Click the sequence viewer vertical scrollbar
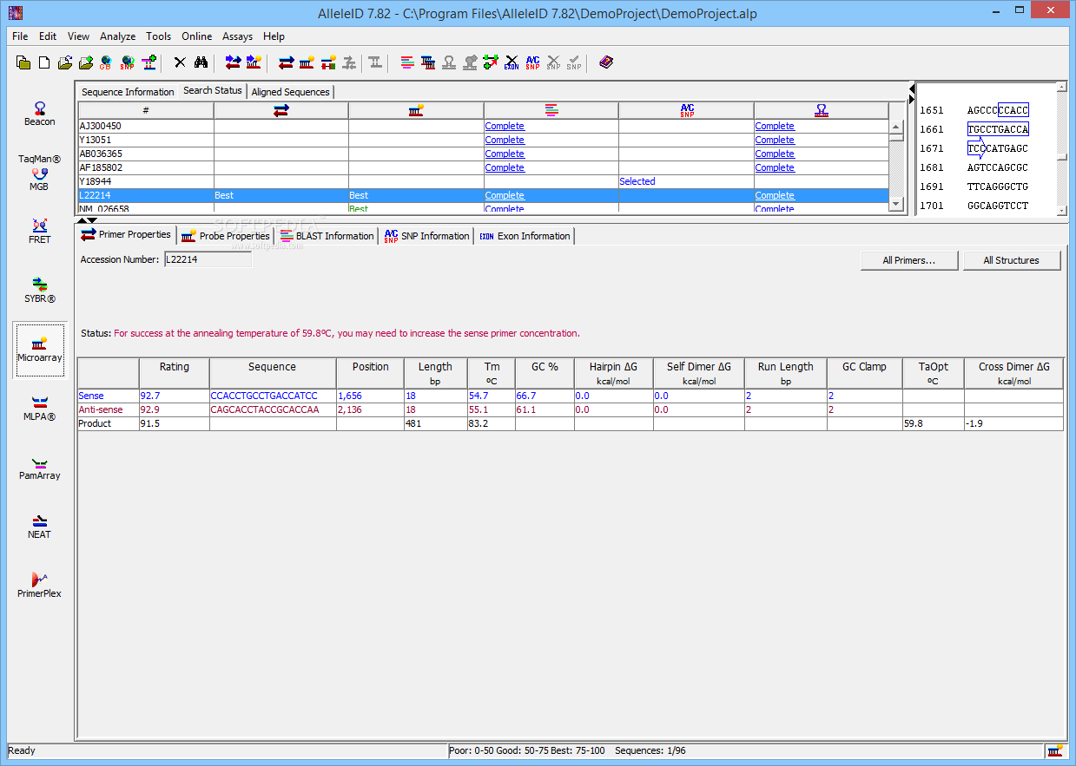1076x766 pixels. pos(1062,147)
